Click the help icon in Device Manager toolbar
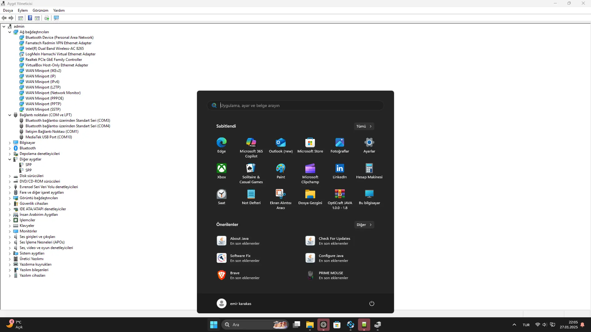This screenshot has height=332, width=591. [x=30, y=18]
